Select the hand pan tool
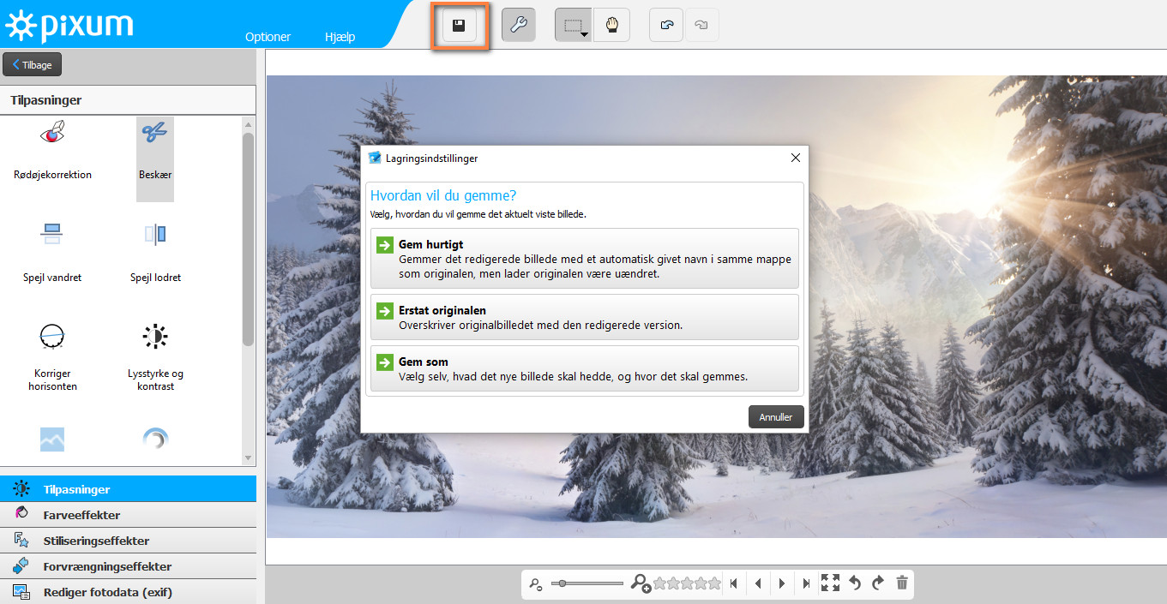 point(611,26)
